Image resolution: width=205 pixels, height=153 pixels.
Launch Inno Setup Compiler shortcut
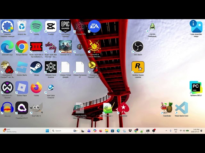point(51,88)
